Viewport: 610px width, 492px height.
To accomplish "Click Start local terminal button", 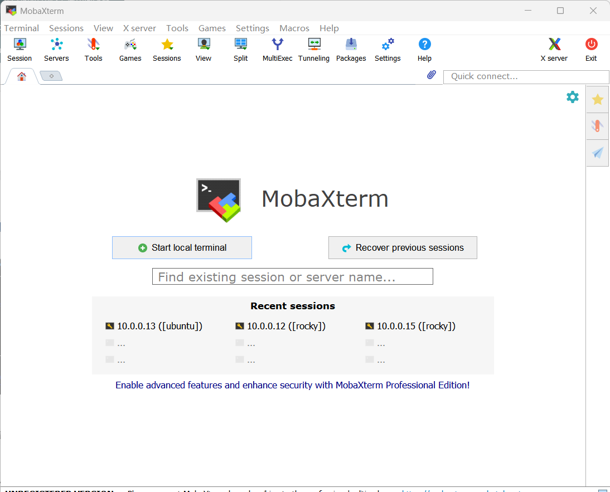I will coord(182,247).
